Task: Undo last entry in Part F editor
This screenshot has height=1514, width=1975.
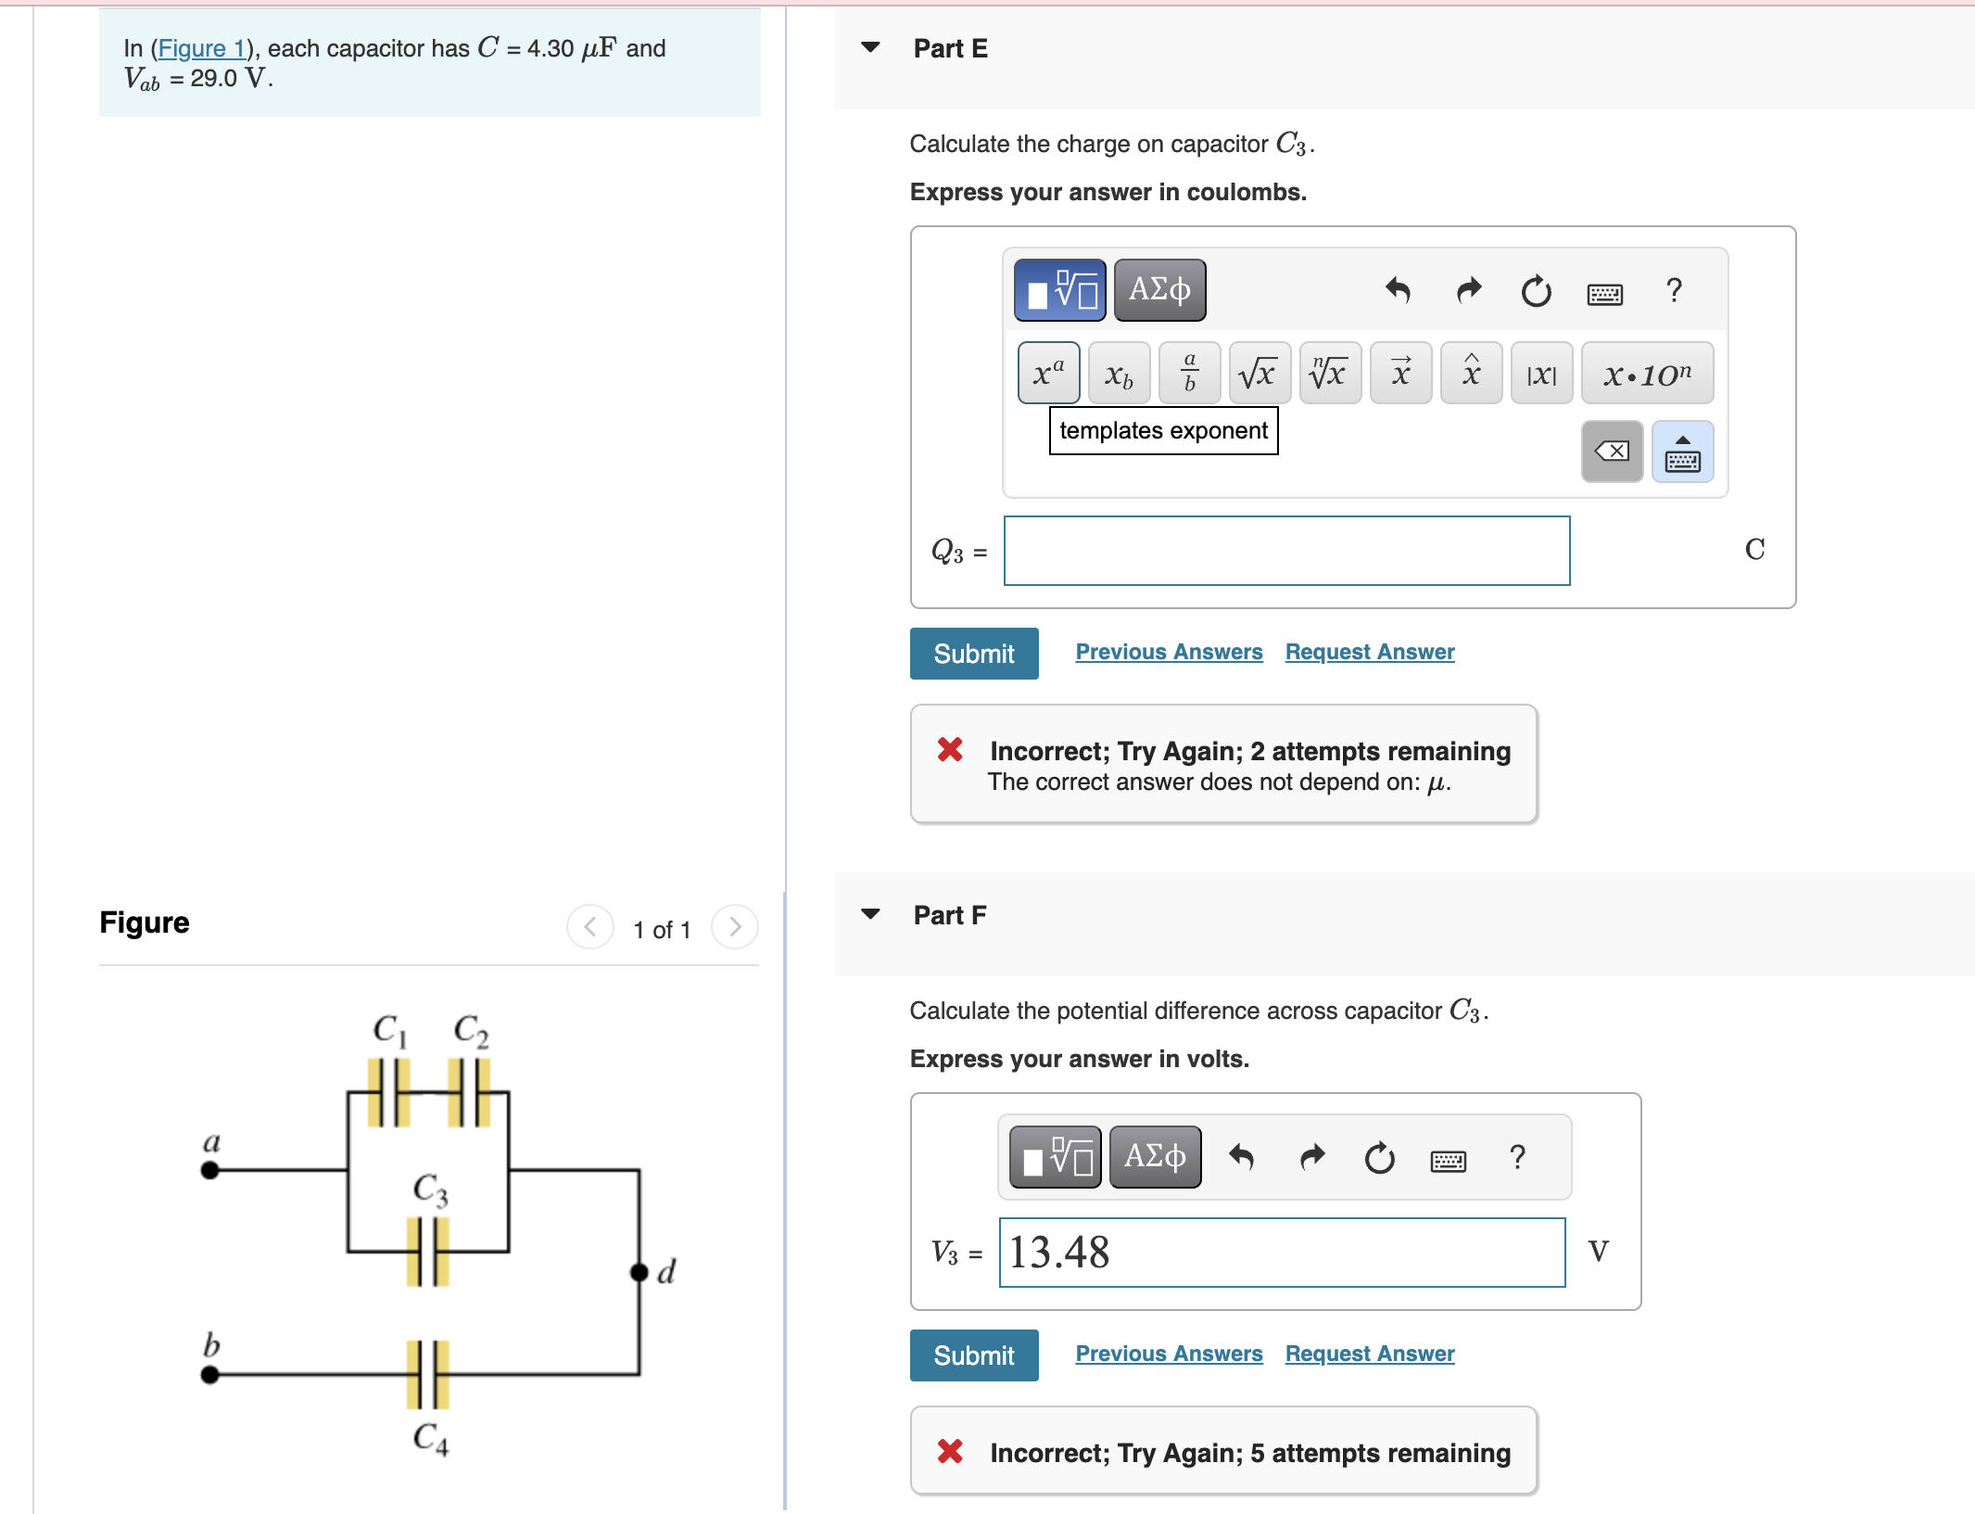Action: tap(1243, 1158)
